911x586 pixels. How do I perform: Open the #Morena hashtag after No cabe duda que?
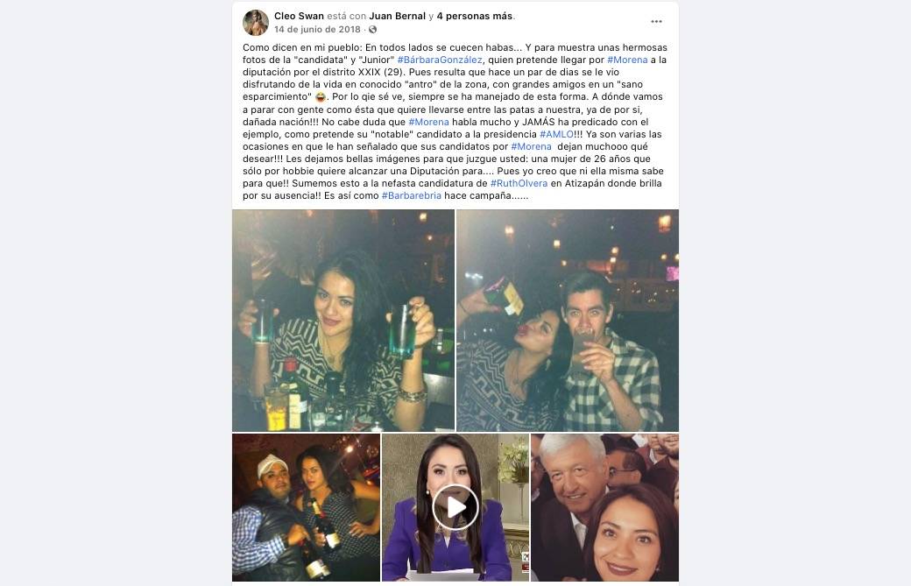[x=428, y=122]
